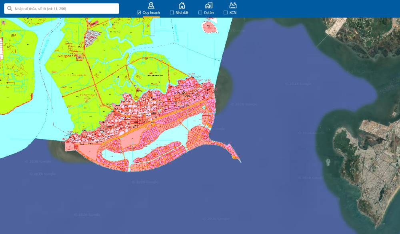Viewport: 400px width, 234px height.
Task: Select the Nhà đất house icon
Action: pyautogui.click(x=182, y=5)
